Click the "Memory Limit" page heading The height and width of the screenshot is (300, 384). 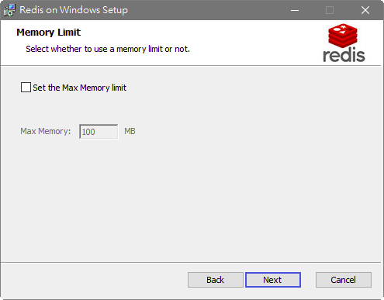49,33
